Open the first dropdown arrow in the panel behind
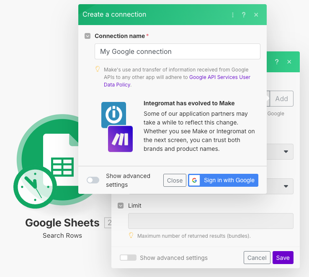Image resolution: width=309 pixels, height=277 pixels. click(286, 152)
